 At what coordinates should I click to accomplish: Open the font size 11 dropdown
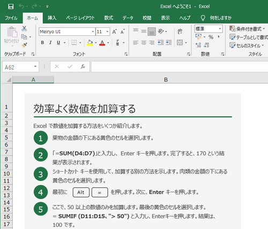(x=107, y=32)
